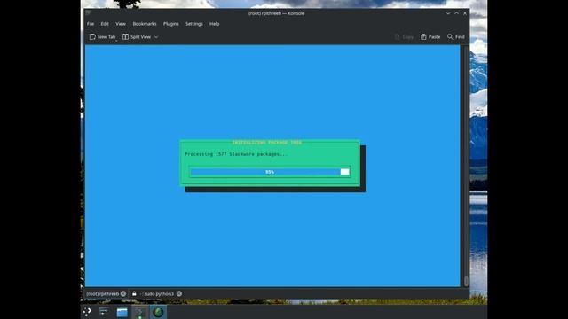Image resolution: width=568 pixels, height=319 pixels.
Task: Click the Split View button
Action: [137, 37]
